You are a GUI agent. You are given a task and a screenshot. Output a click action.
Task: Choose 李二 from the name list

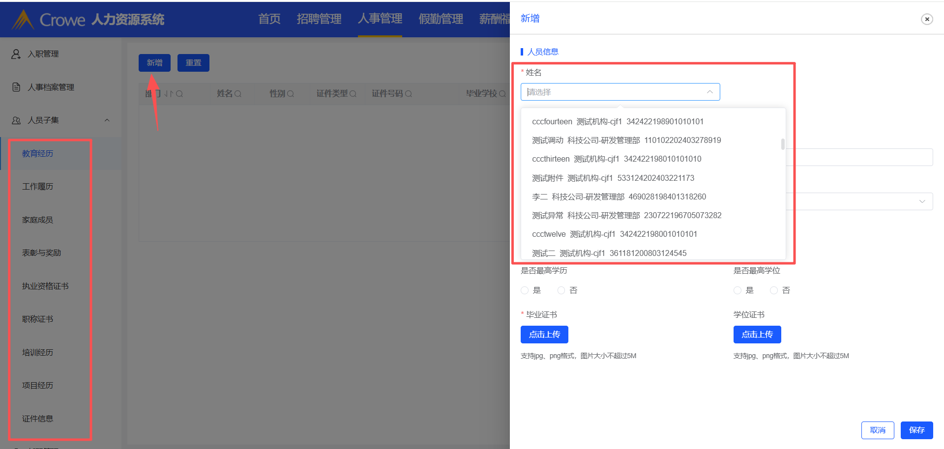pos(619,196)
